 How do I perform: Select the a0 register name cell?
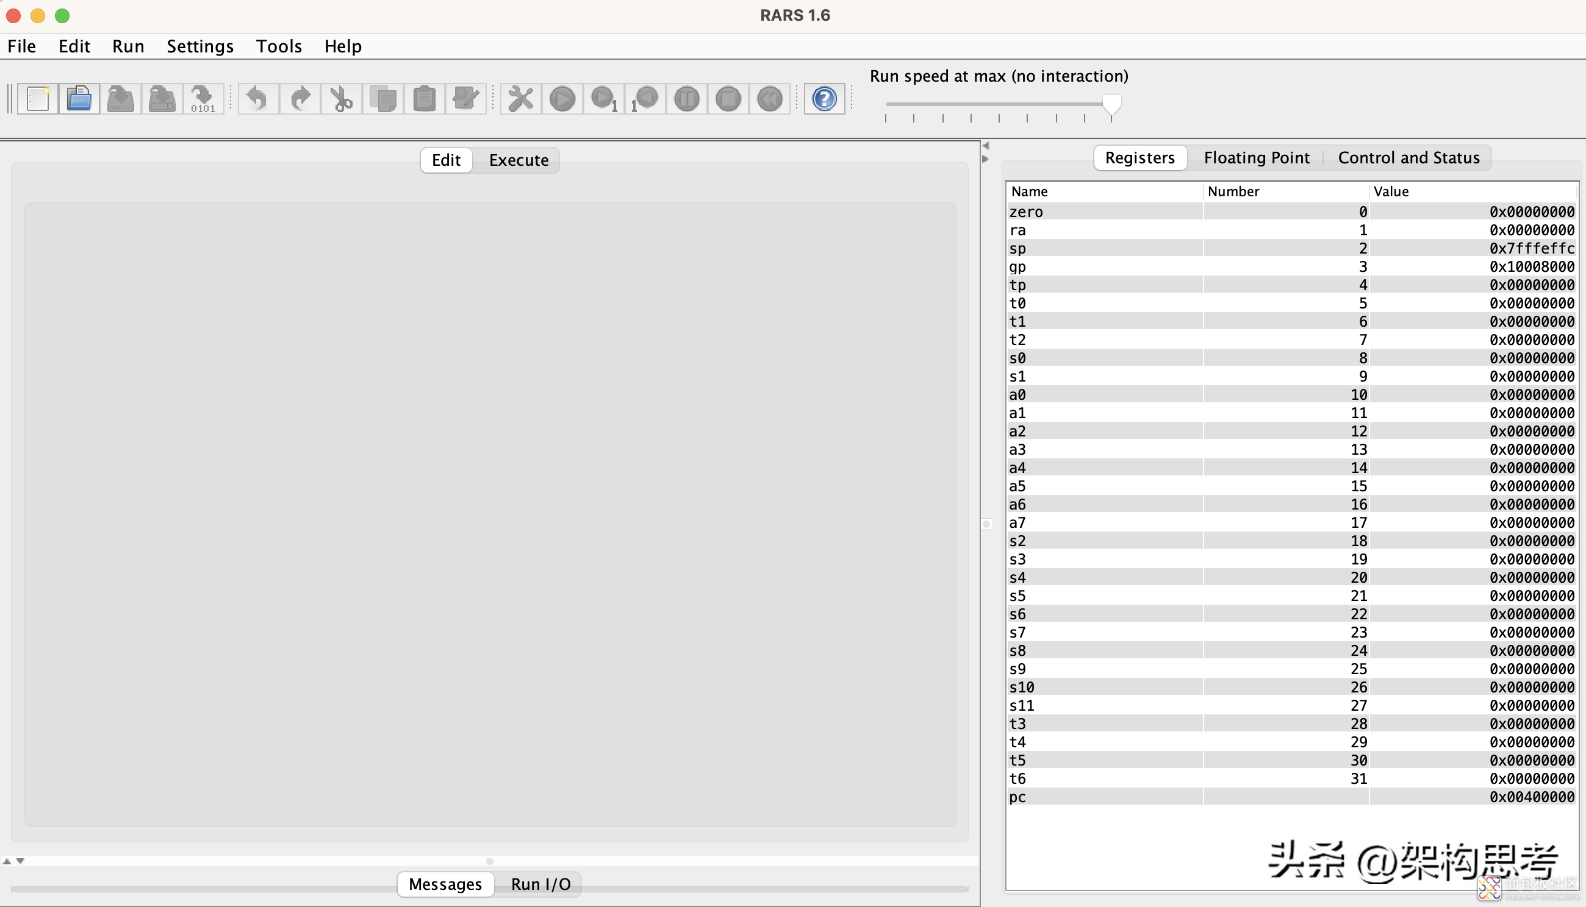[1104, 394]
